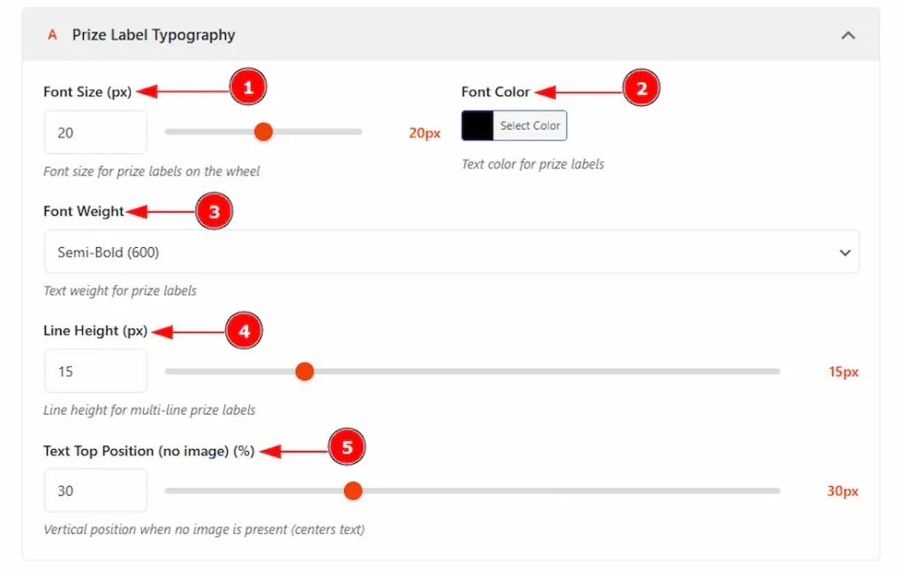Click the Line Height slider handle
Screen dimensions: 904x569
[305, 371]
